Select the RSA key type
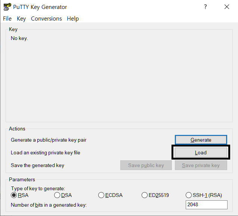Viewport: 238px width, 216px height. pyautogui.click(x=19, y=195)
